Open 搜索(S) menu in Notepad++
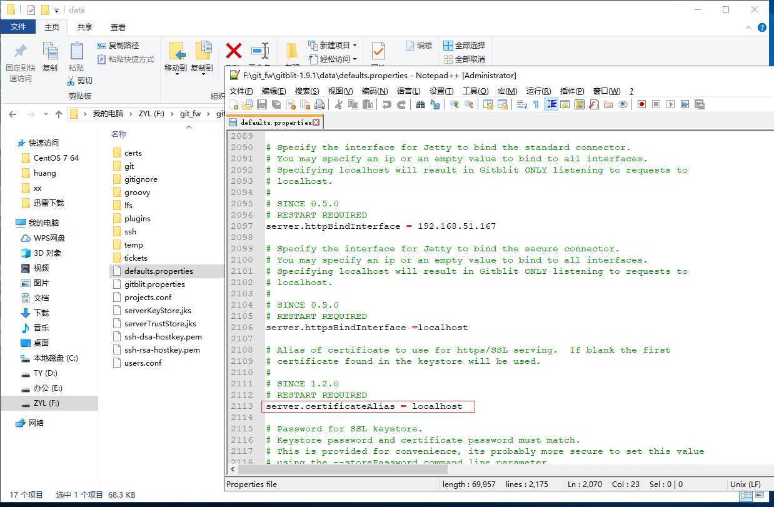Image resolution: width=774 pixels, height=507 pixels. click(x=307, y=91)
